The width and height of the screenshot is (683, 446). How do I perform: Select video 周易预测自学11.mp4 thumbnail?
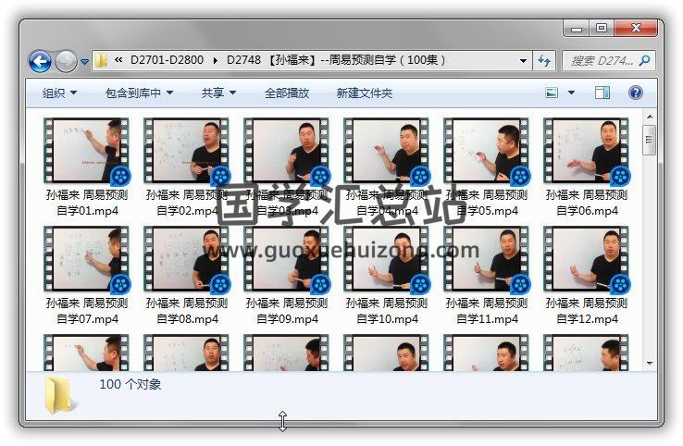(487, 260)
